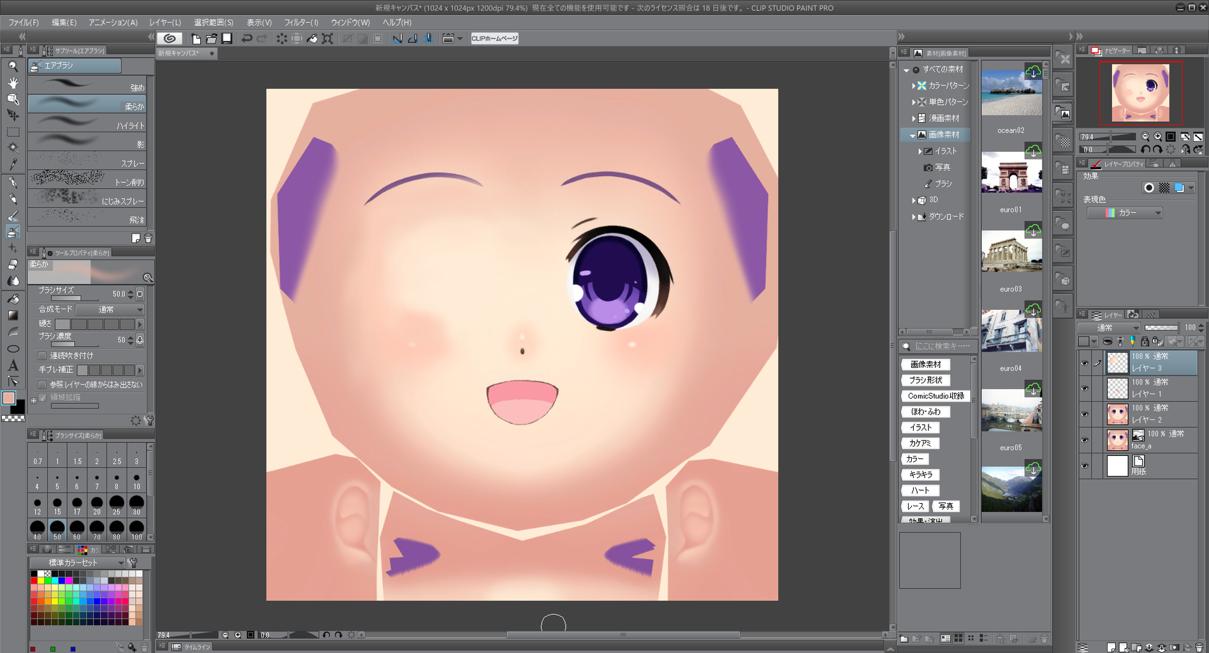Hide レイヤー 1 with its eye icon
This screenshot has height=653, width=1209.
click(x=1085, y=388)
